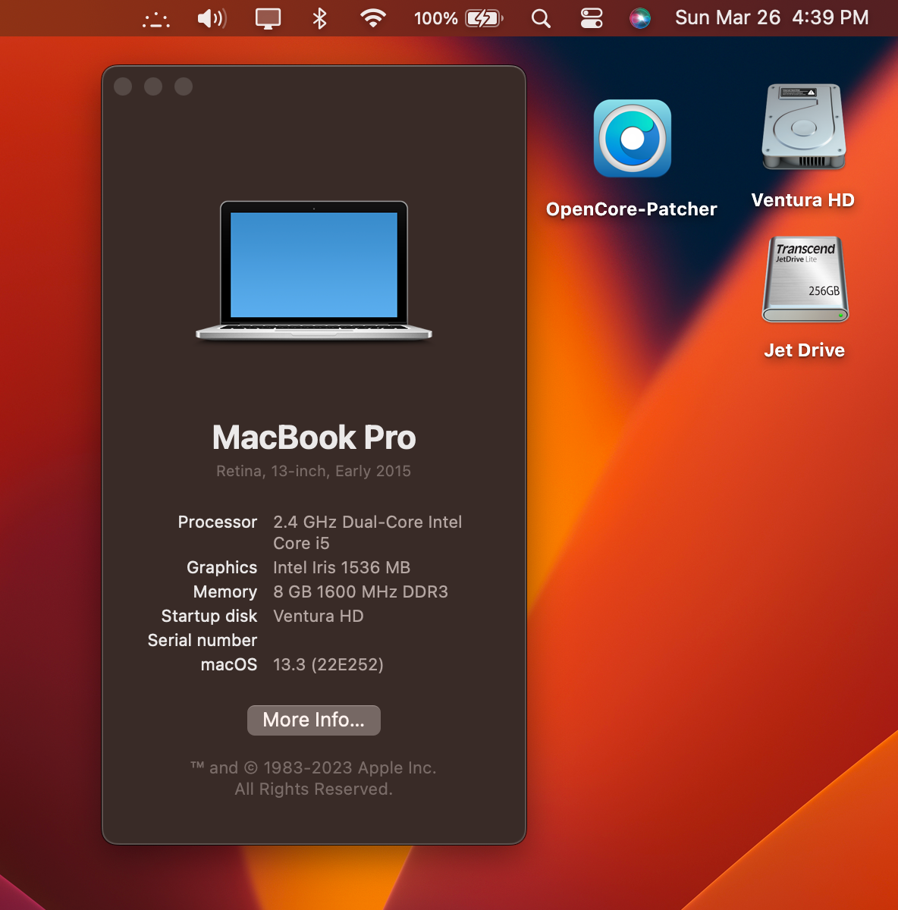The height and width of the screenshot is (910, 898).
Task: Select the Jet Drive desktop icon
Action: pos(805,279)
